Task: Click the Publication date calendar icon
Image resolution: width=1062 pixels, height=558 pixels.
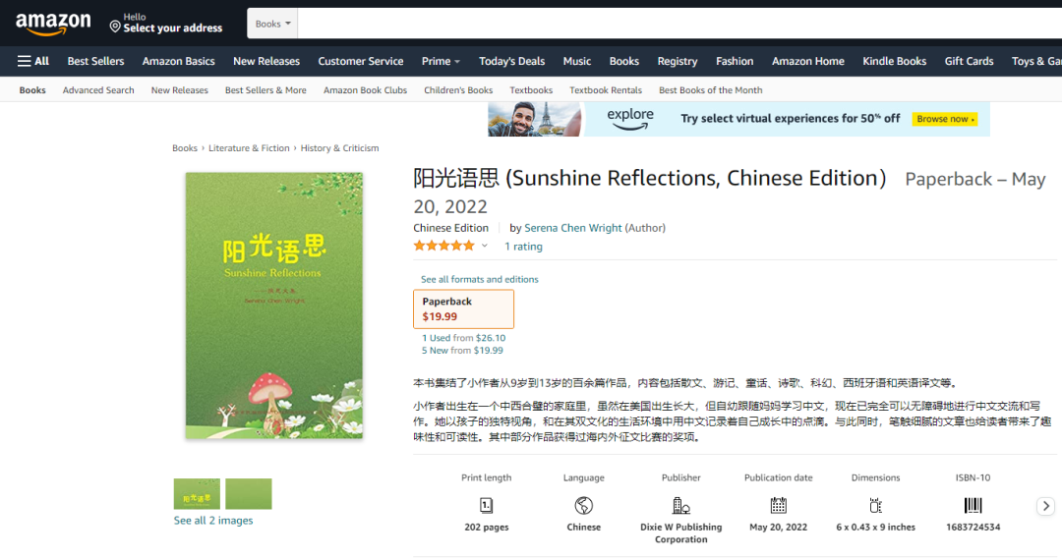Action: click(x=778, y=505)
